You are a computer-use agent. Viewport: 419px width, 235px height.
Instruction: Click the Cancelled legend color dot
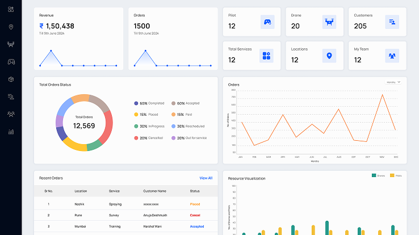point(136,138)
